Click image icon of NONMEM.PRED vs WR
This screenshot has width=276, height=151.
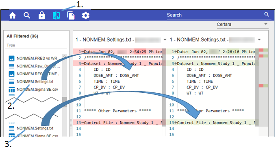click(x=12, y=58)
